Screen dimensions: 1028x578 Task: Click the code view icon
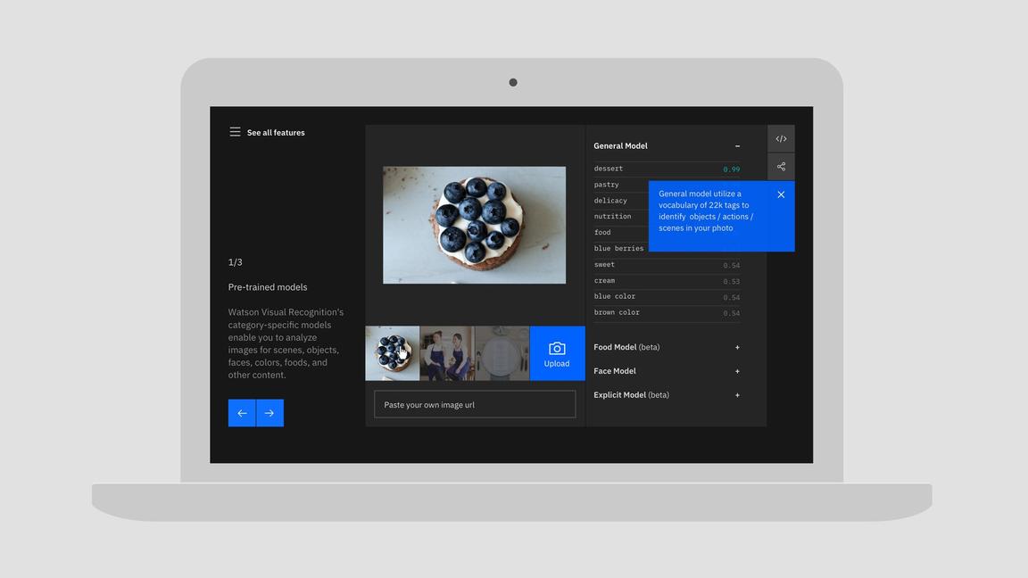pos(781,139)
